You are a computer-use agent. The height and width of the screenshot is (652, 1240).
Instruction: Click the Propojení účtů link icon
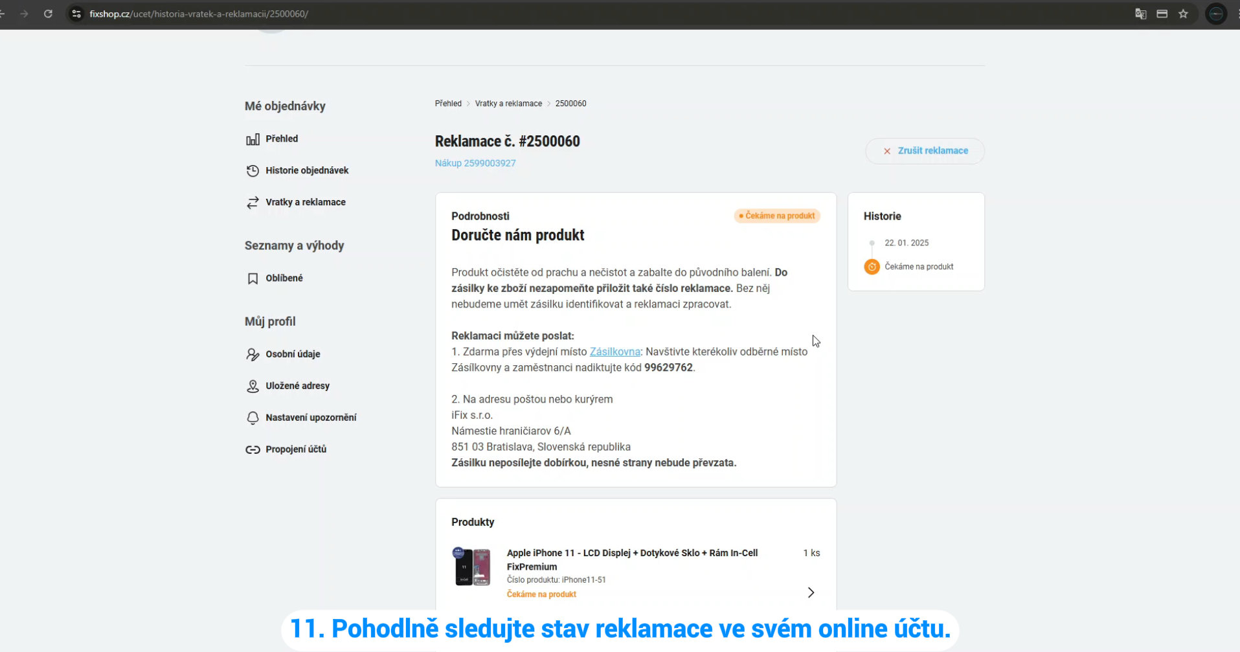(x=253, y=449)
